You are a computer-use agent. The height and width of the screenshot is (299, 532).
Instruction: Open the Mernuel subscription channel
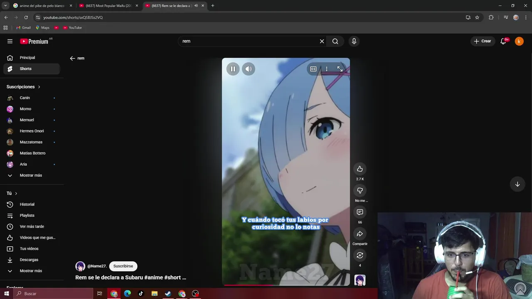click(32, 120)
